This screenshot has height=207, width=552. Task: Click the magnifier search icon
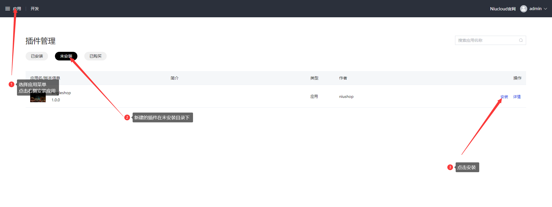tap(521, 40)
